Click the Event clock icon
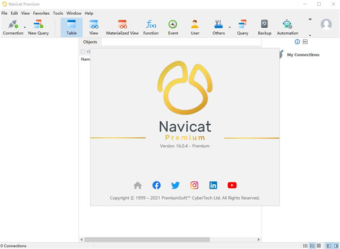 (x=173, y=24)
